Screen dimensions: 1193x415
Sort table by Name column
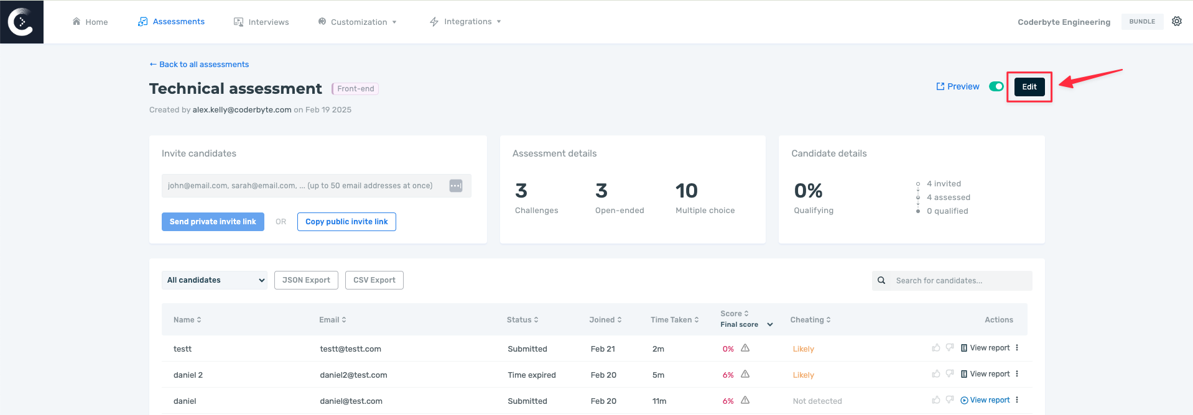point(187,320)
